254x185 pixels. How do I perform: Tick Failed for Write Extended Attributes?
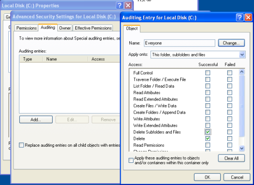(x=230, y=125)
